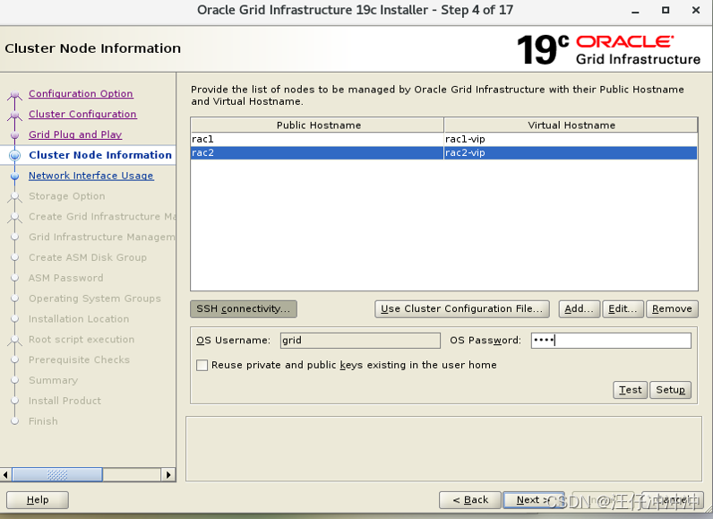Click the Finish step bullet icon
Image resolution: width=713 pixels, height=519 pixels.
coord(14,421)
